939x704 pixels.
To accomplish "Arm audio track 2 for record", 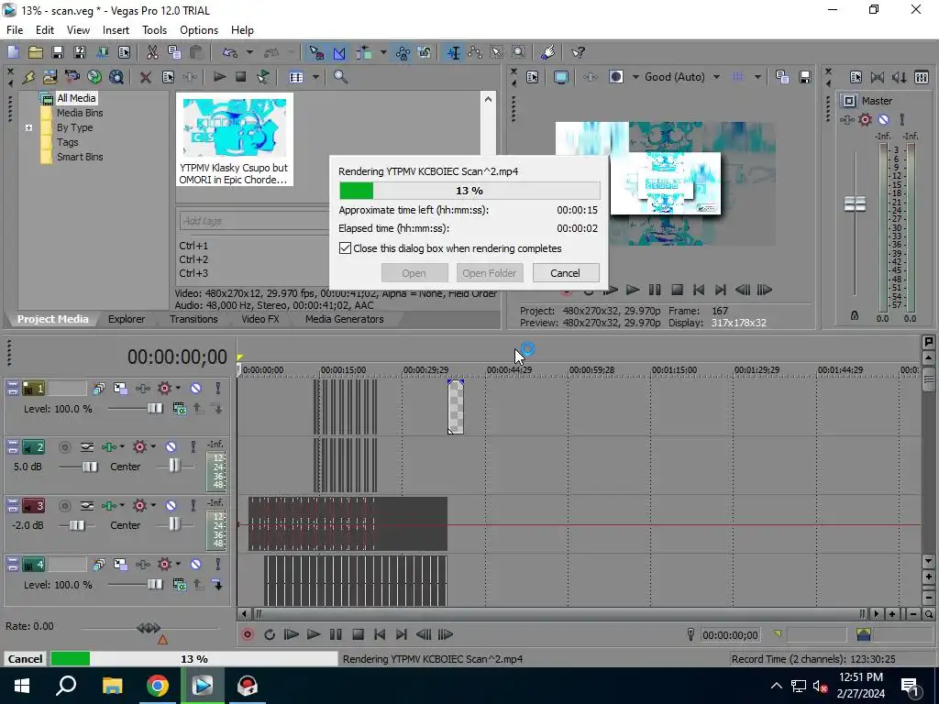I will click(x=65, y=447).
